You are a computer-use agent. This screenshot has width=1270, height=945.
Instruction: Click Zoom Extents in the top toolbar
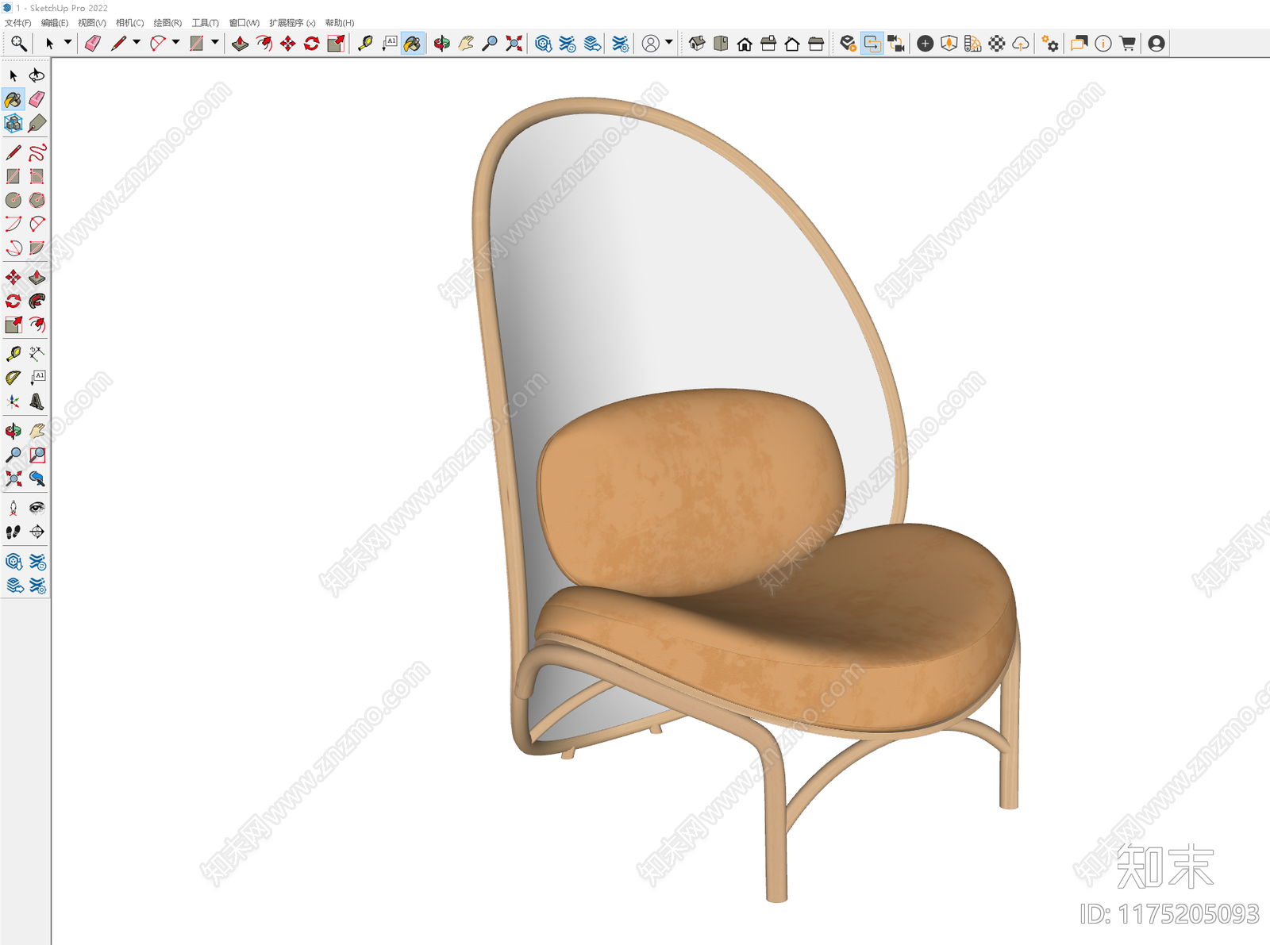514,44
